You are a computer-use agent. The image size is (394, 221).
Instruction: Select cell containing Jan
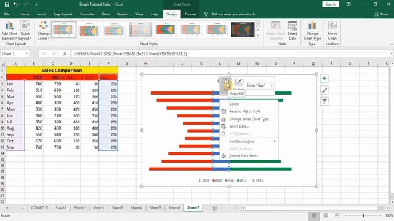pyautogui.click(x=15, y=84)
